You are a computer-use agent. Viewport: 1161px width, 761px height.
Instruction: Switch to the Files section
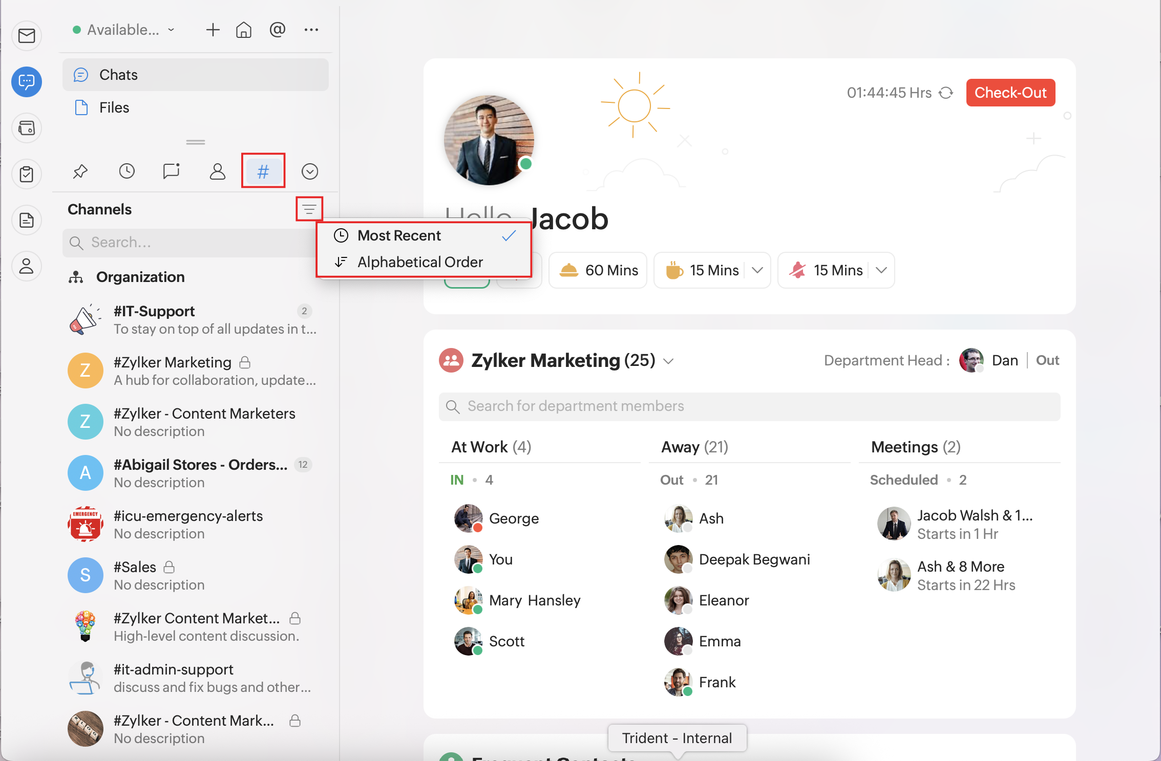pos(114,107)
